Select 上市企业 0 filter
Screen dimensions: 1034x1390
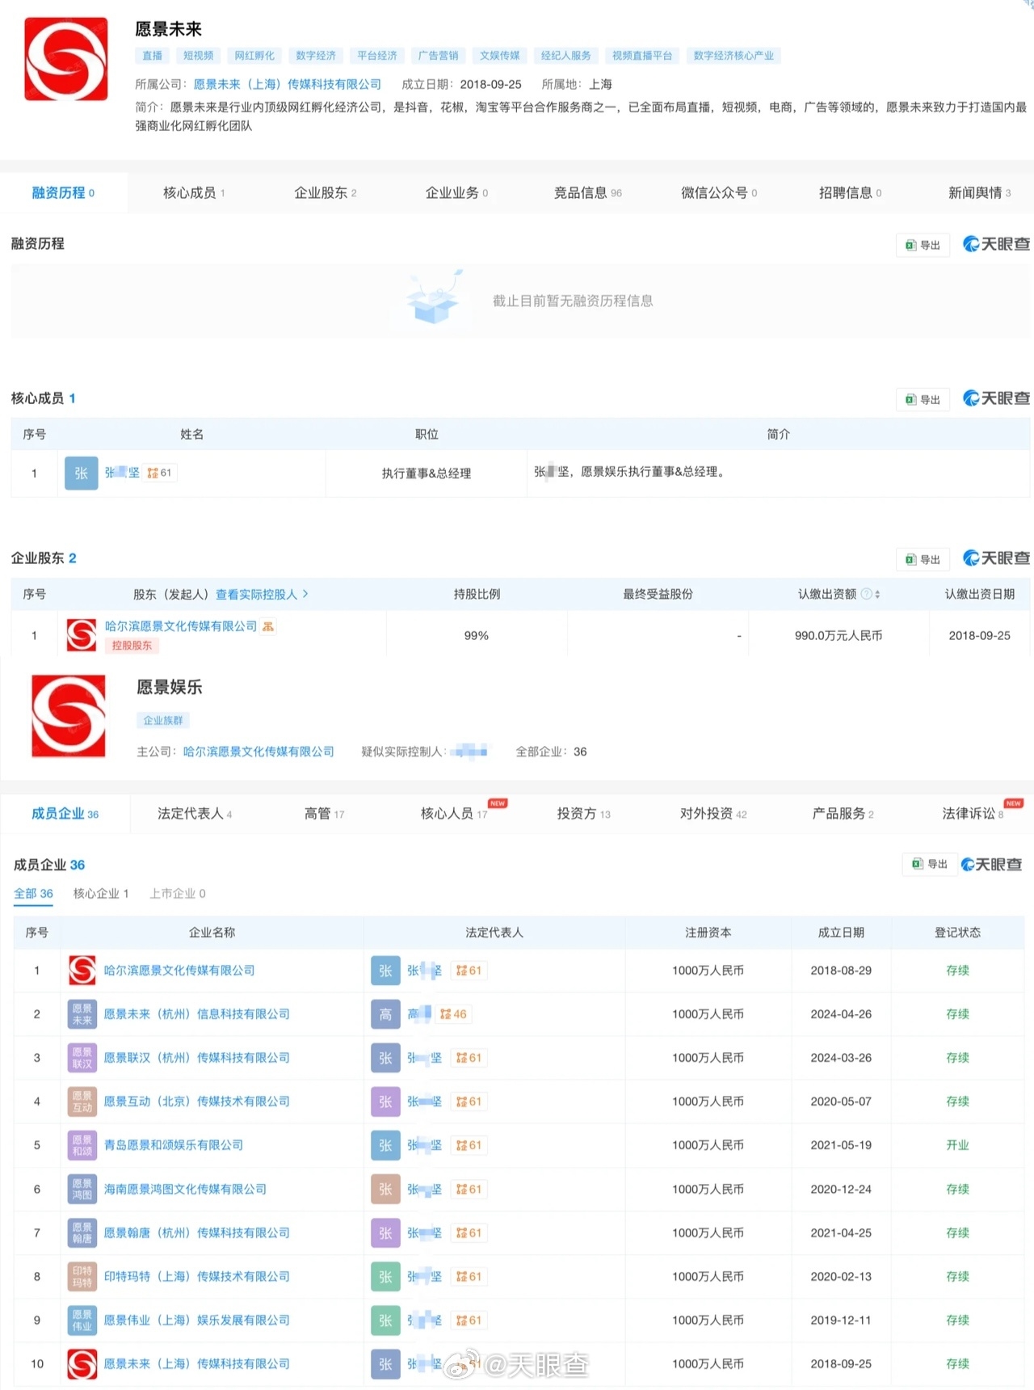[178, 893]
